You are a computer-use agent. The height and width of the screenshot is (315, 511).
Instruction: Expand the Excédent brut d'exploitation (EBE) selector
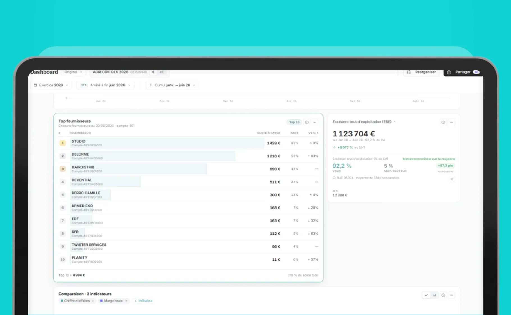point(364,122)
